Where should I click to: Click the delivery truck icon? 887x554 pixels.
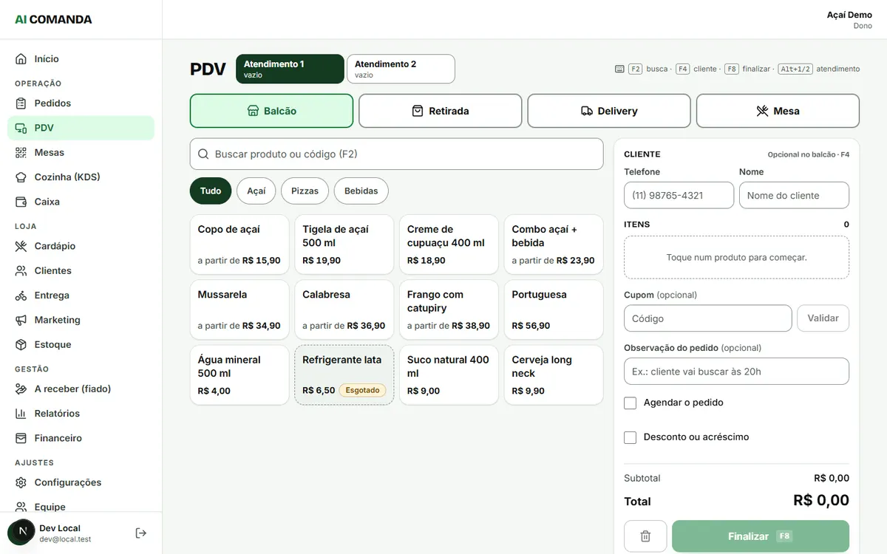587,111
